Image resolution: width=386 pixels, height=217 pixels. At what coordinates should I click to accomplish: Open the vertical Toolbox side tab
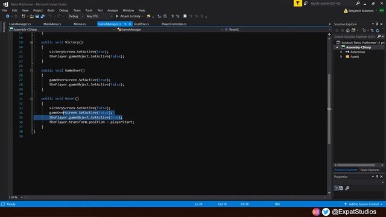pos(4,27)
